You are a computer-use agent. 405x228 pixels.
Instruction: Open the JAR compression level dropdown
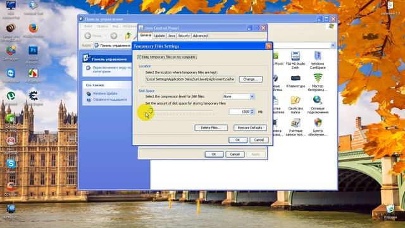click(252, 96)
